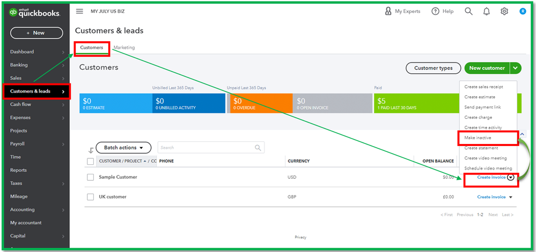Image resolution: width=536 pixels, height=252 pixels.
Task: Open the settings gear
Action: click(x=504, y=11)
